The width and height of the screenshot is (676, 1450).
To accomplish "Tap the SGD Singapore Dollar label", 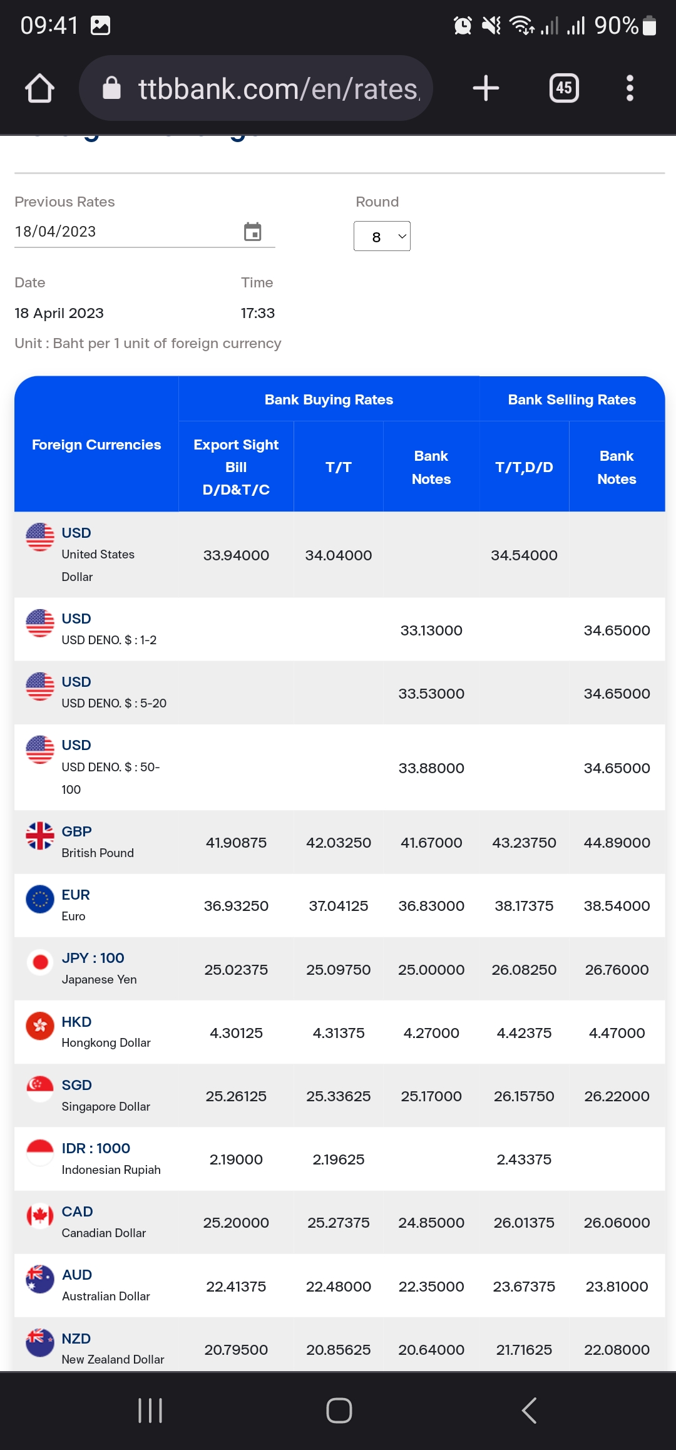I will [105, 1096].
